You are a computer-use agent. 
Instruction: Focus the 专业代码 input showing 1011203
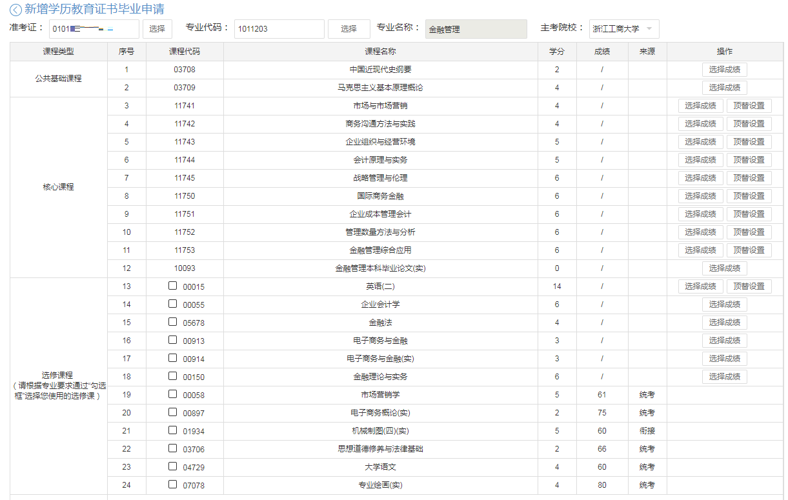tap(279, 29)
